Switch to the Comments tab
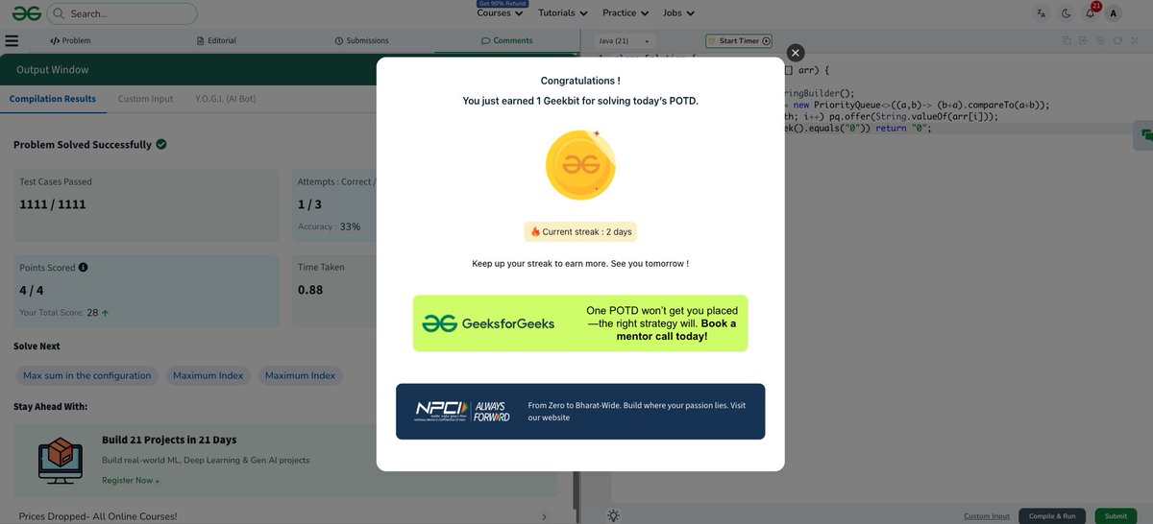Screen dimensions: 1153x524 point(506,40)
